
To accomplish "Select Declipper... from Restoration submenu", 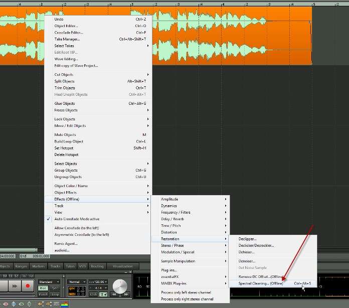I will coord(273,239).
